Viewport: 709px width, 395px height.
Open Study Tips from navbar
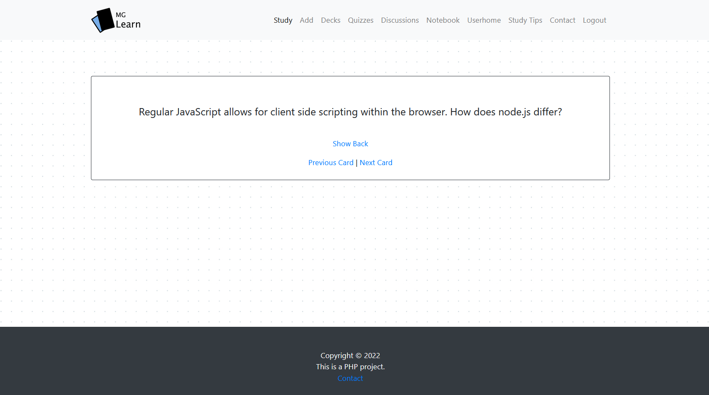click(x=525, y=20)
